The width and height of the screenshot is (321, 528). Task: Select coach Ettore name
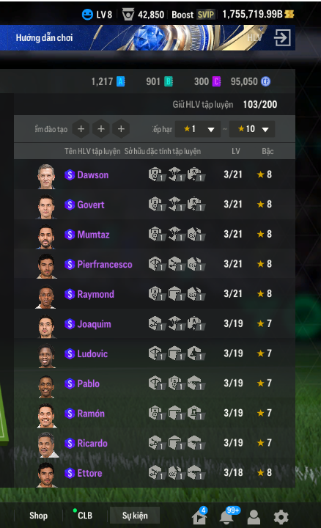click(89, 473)
